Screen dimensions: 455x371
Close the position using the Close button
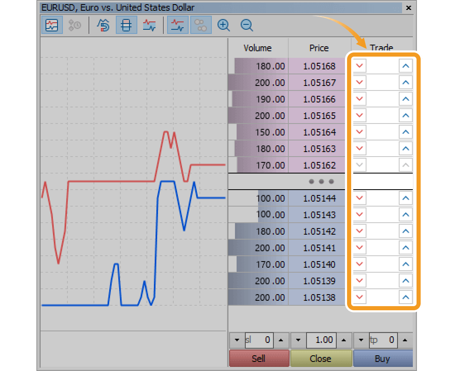(x=321, y=358)
